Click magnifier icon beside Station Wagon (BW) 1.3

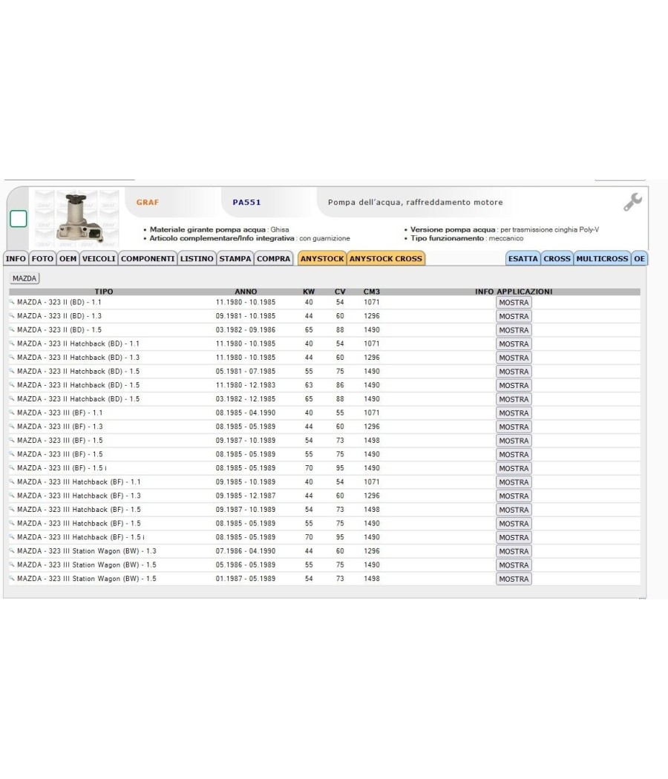click(x=12, y=550)
